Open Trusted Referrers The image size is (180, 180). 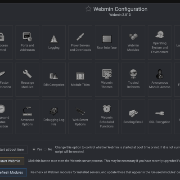tap(133, 80)
